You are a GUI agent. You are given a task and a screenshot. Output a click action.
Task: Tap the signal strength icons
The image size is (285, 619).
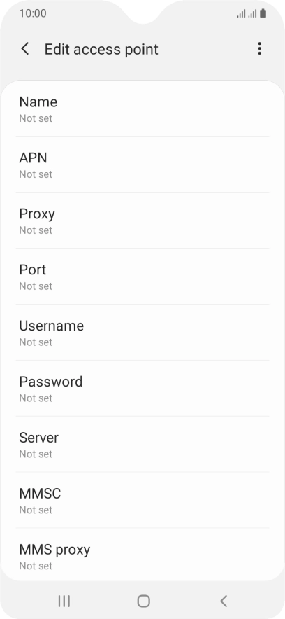pos(247,13)
